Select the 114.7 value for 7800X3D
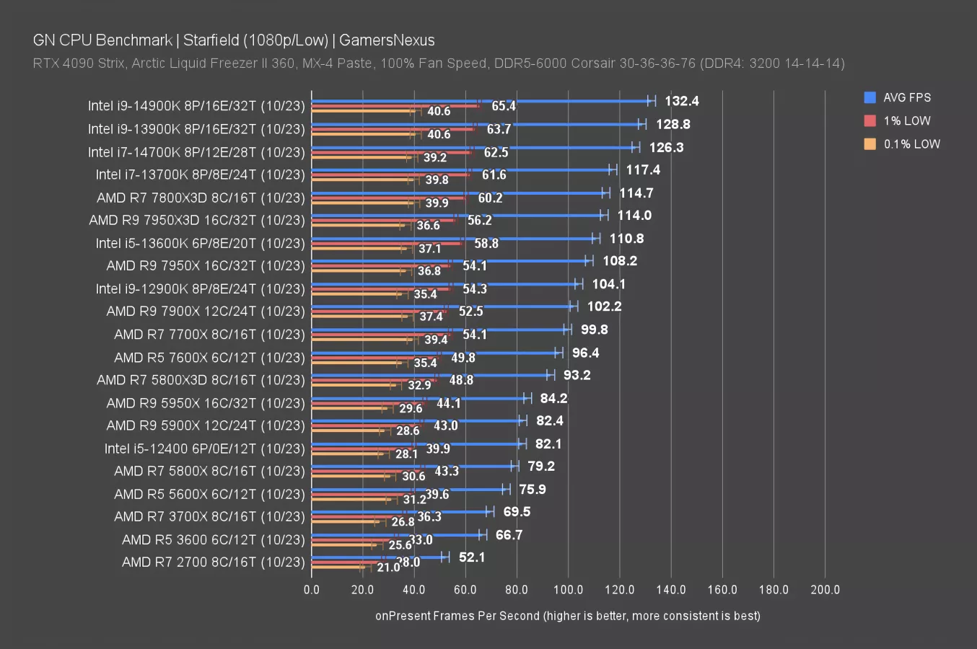This screenshot has height=649, width=977. [636, 193]
